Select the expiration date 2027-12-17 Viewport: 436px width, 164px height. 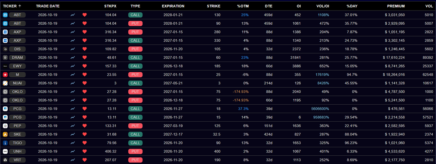(173, 134)
